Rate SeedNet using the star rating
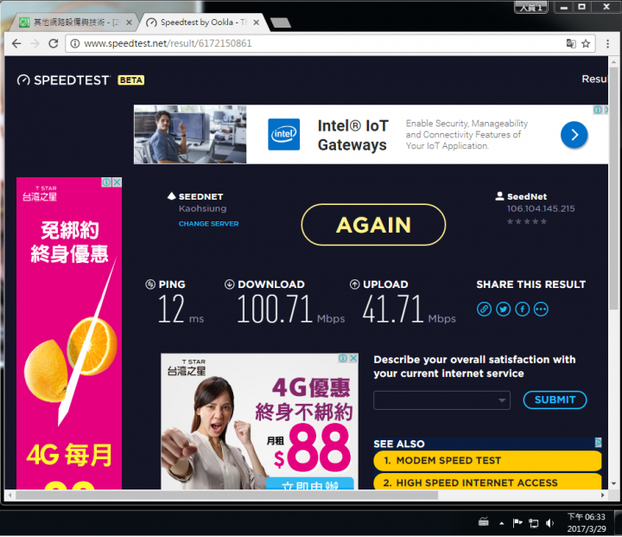Image resolution: width=622 pixels, height=537 pixels. 527,221
